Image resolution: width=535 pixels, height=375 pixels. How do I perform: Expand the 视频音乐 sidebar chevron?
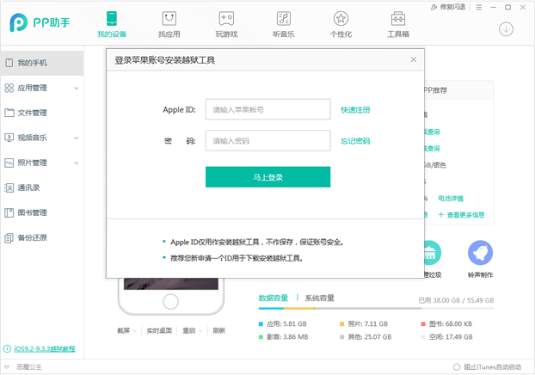point(76,138)
